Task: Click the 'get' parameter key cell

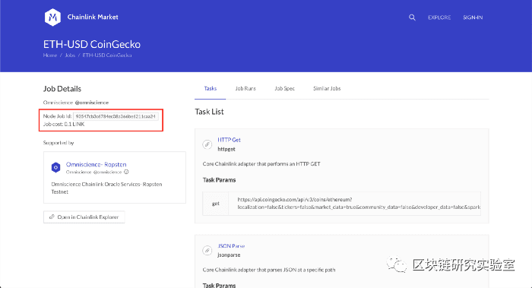Action: tap(215, 204)
